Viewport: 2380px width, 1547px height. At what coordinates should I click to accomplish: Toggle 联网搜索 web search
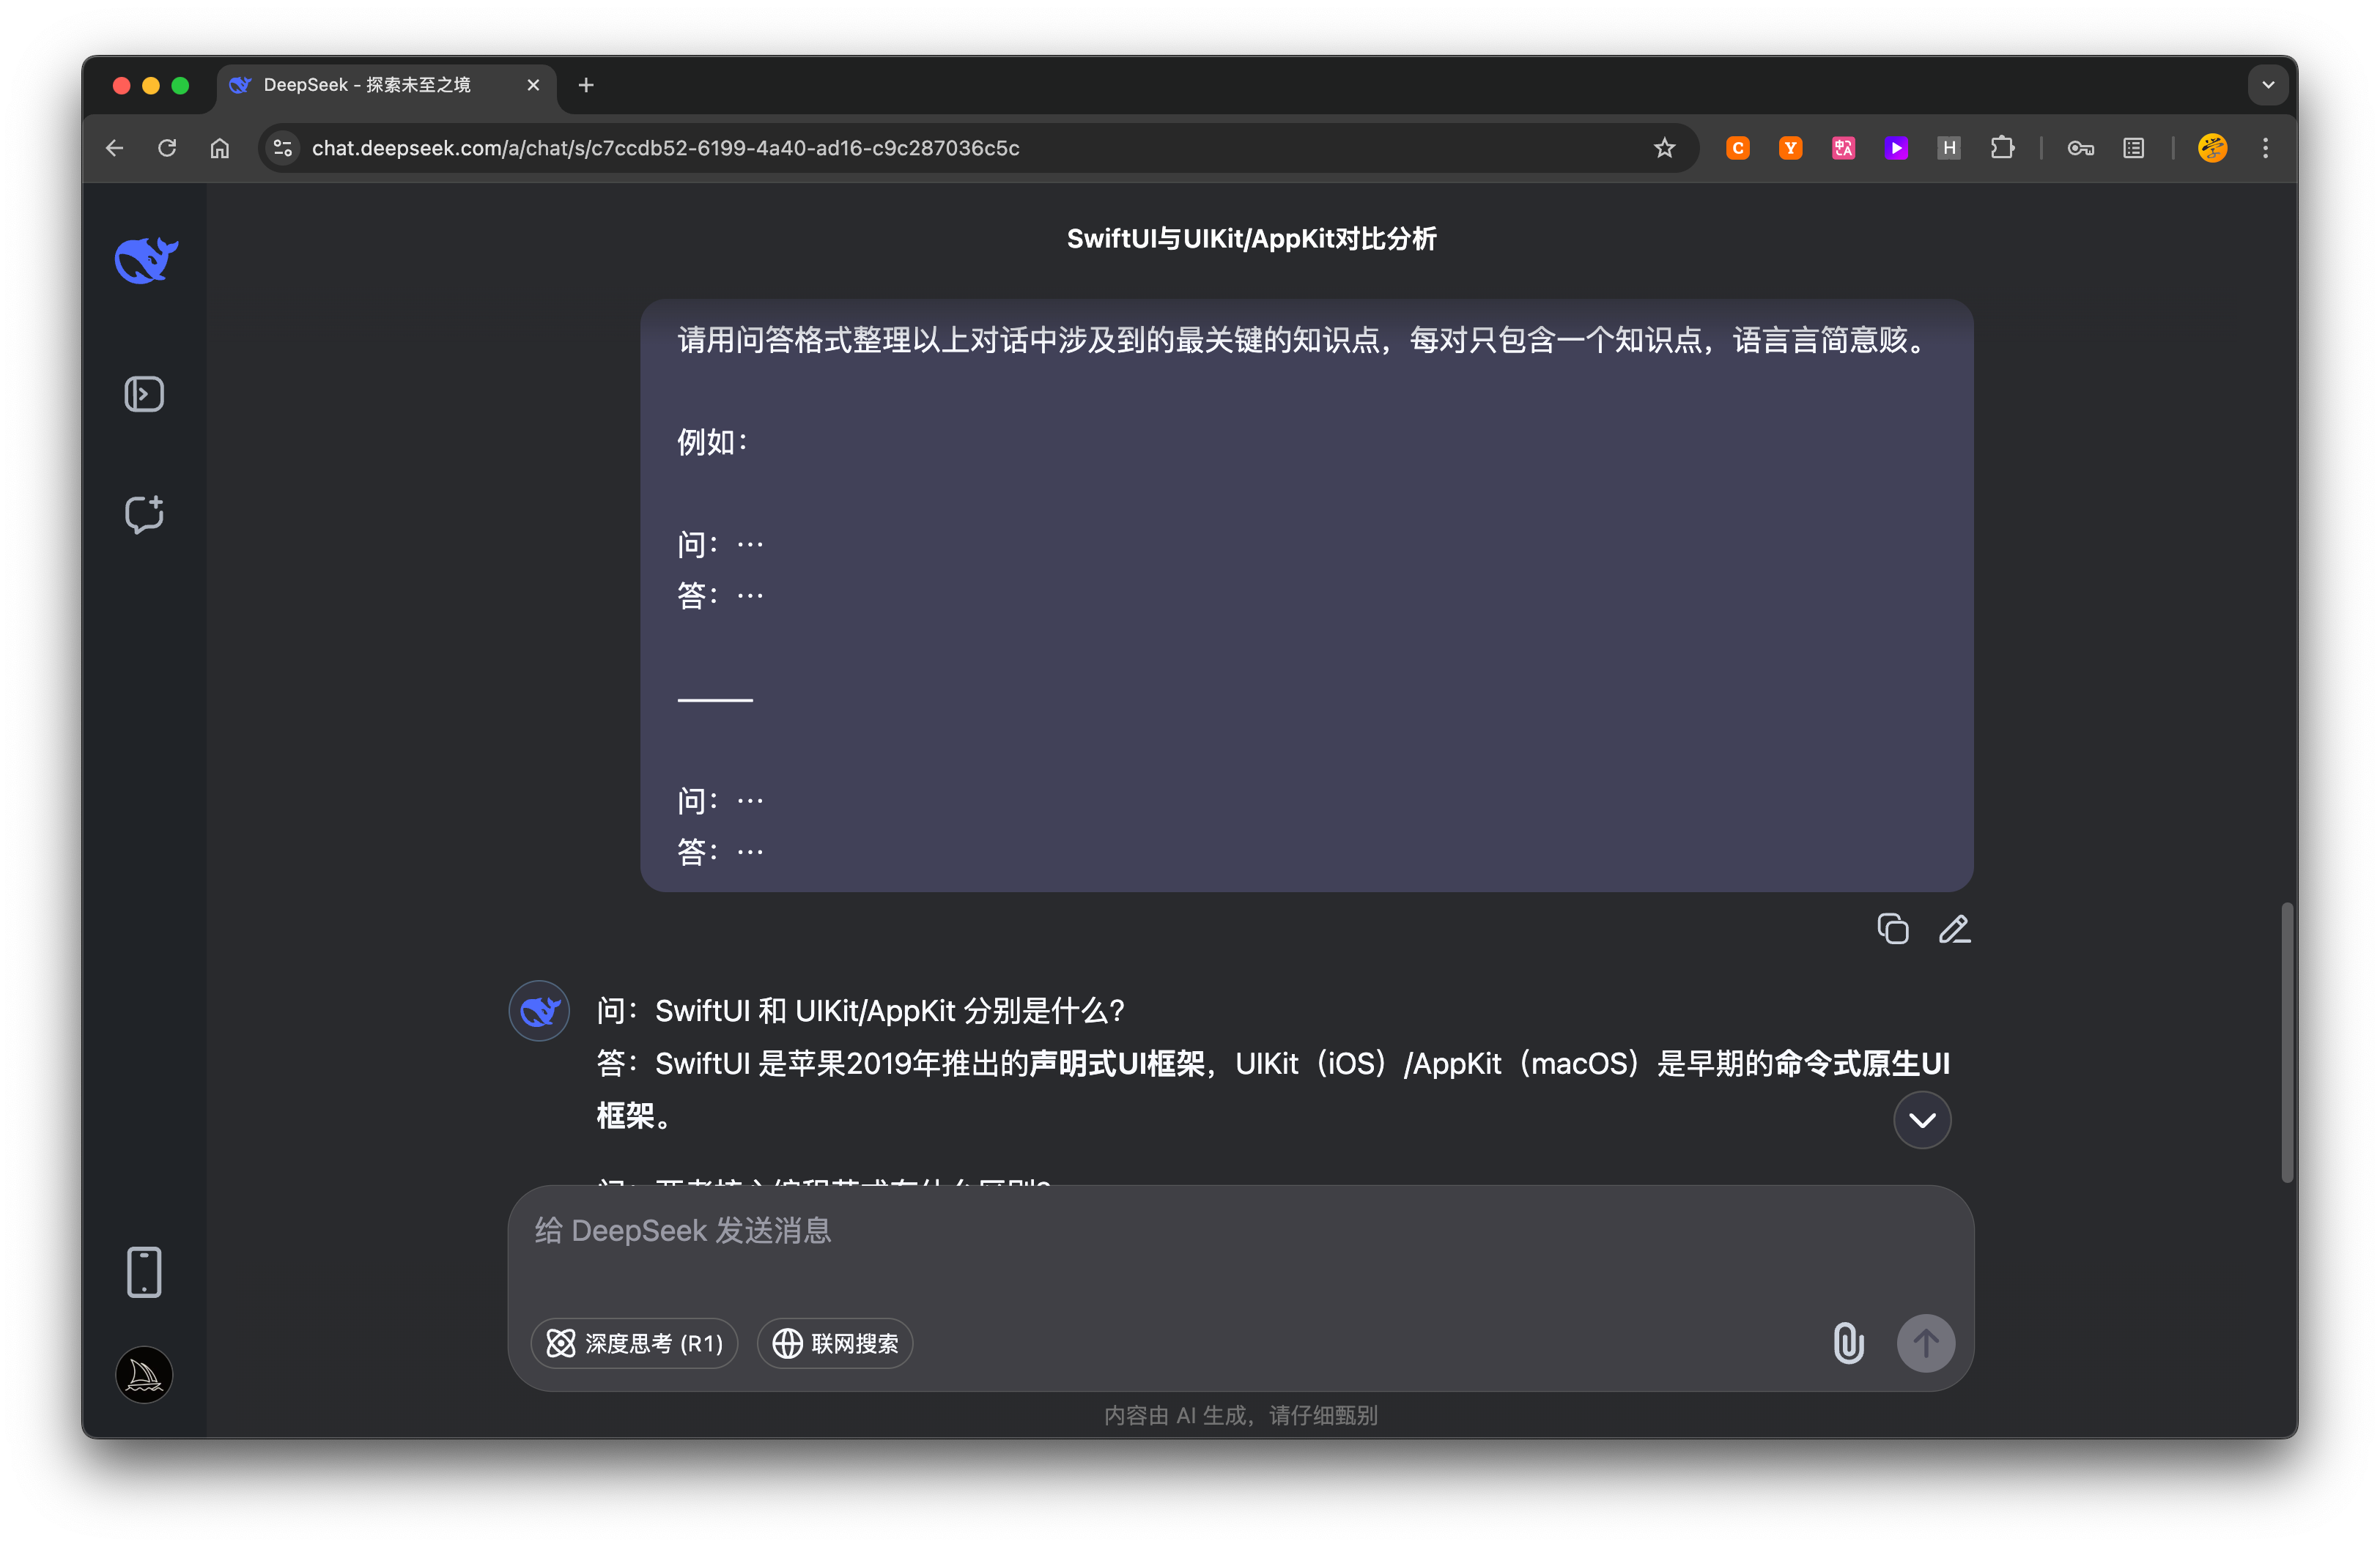pos(835,1343)
